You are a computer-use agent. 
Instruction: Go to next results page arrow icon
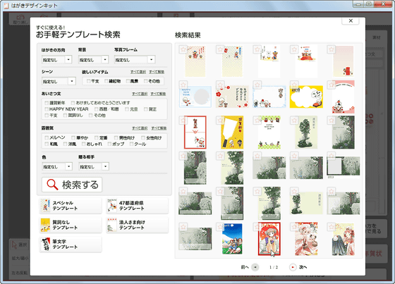(293, 267)
